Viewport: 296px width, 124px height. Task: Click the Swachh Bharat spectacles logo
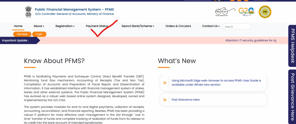[225, 12]
